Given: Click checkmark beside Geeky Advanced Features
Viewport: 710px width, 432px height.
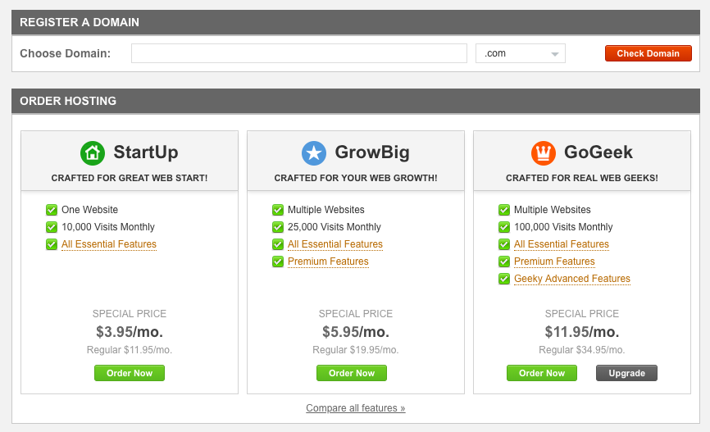Looking at the screenshot, I should click(504, 279).
